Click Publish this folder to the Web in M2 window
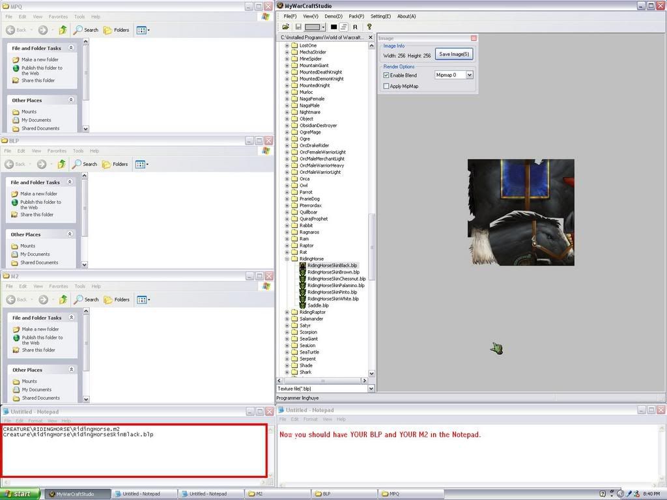Image resolution: width=667 pixels, height=500 pixels. pyautogui.click(x=42, y=340)
